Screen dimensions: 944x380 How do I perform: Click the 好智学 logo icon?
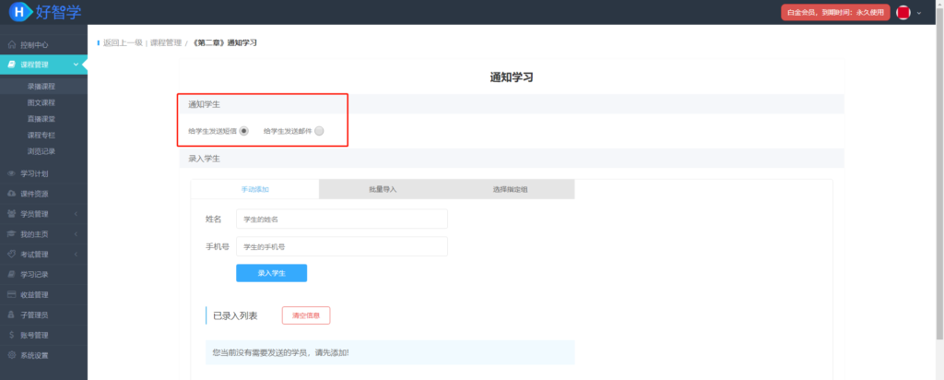(x=20, y=11)
